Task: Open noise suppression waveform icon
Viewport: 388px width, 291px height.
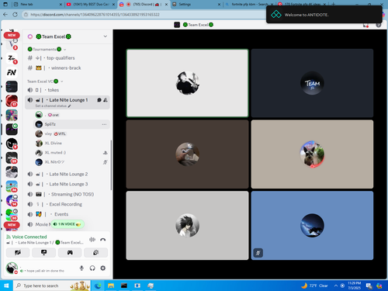Action: [x=92, y=240]
